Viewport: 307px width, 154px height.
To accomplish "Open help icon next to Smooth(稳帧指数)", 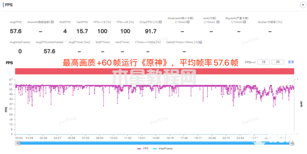I will pos(52,22).
